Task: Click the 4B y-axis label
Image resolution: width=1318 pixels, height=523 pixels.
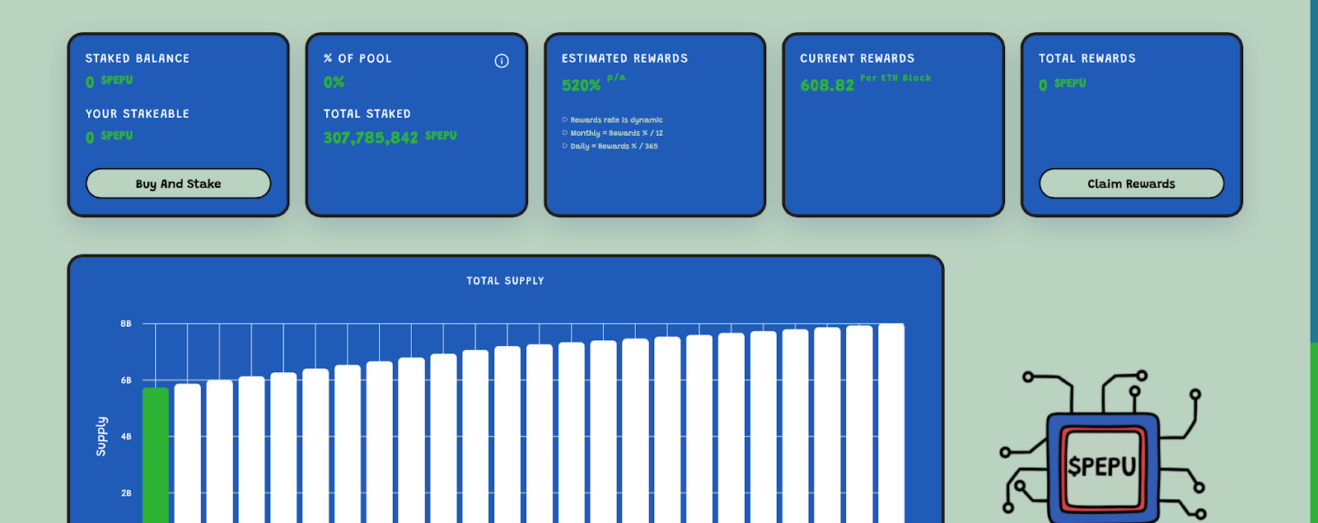Action: point(126,437)
